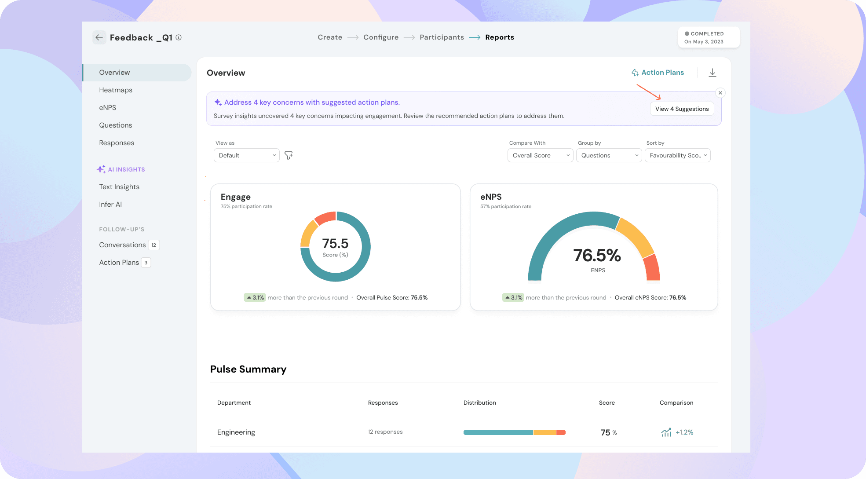This screenshot has width=866, height=479.
Task: Click the Department column header
Action: (x=234, y=403)
